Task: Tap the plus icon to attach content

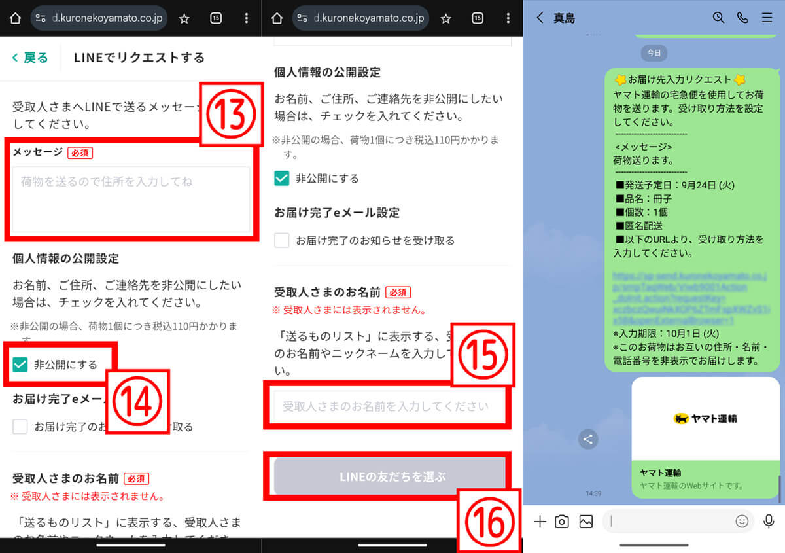Action: (x=539, y=521)
